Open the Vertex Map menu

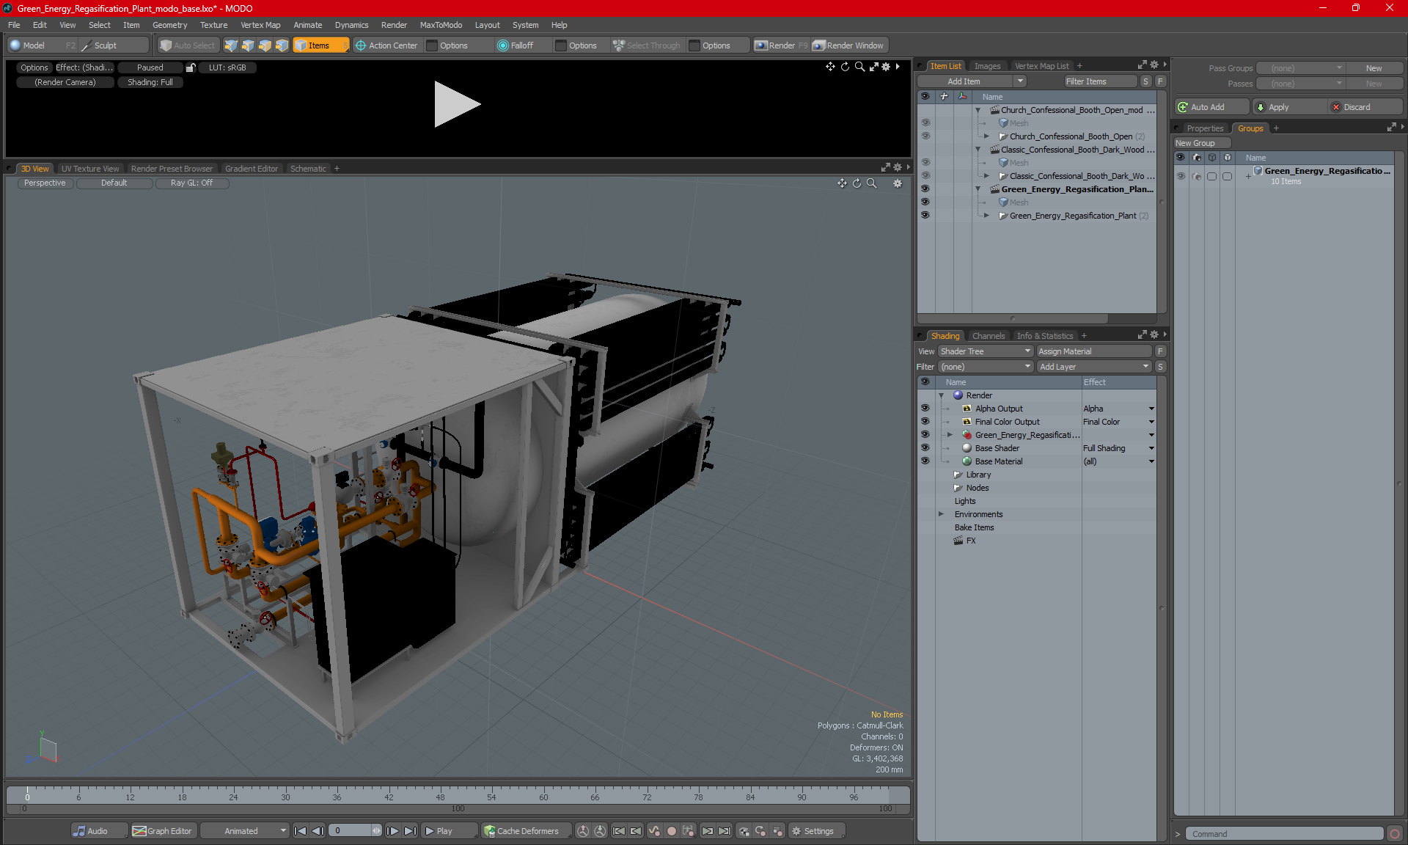coord(260,25)
